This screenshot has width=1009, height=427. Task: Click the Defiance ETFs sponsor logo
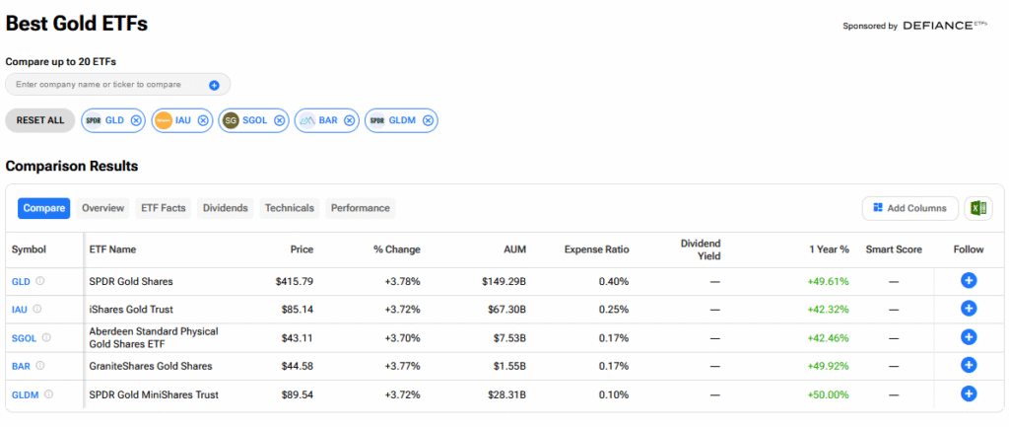coord(945,26)
